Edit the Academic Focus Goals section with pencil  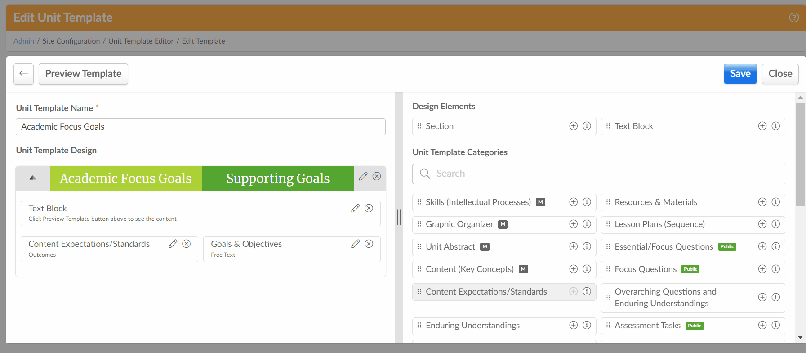363,176
